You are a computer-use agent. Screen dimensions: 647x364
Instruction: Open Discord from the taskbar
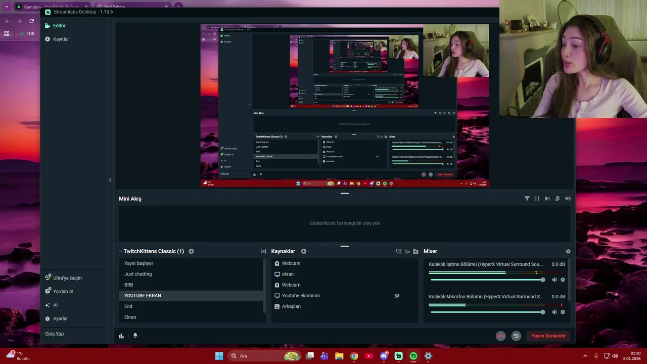(x=384, y=356)
